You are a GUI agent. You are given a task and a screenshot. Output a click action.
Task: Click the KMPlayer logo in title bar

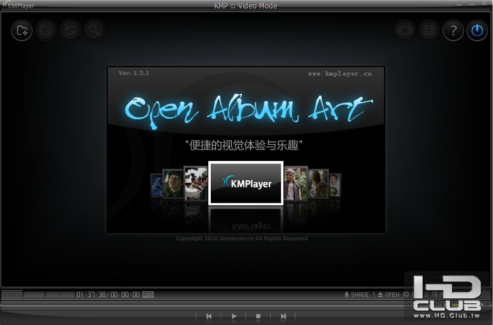coord(18,5)
